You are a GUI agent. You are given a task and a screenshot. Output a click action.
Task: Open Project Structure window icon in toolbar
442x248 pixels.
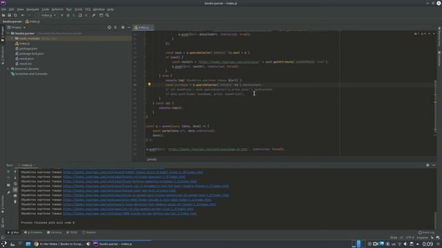[x=102, y=15]
